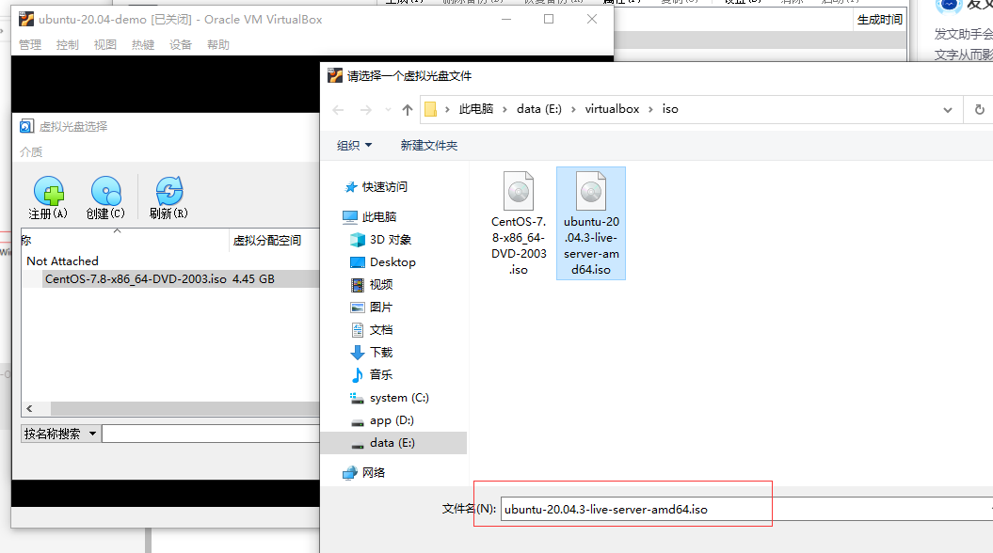Open the 控制 menu in VirtualBox
Image resolution: width=993 pixels, height=553 pixels.
click(67, 45)
